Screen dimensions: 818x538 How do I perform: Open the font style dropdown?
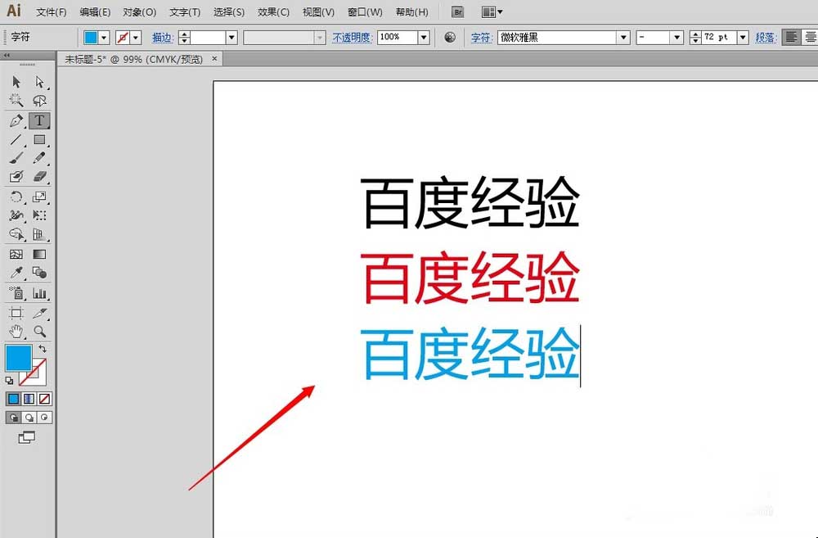pyautogui.click(x=677, y=38)
